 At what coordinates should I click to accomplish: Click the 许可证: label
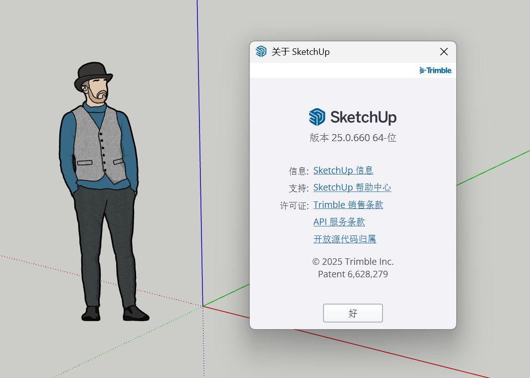click(294, 205)
